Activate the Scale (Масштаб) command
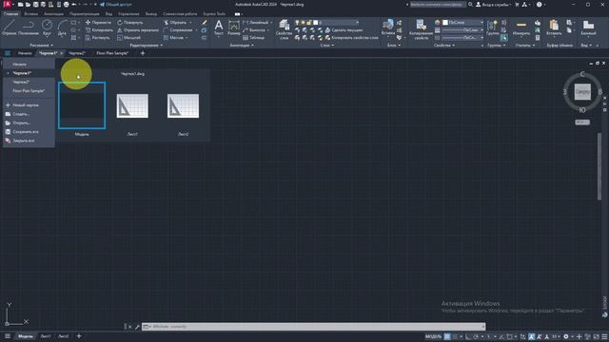The height and width of the screenshot is (342, 609). [129, 38]
